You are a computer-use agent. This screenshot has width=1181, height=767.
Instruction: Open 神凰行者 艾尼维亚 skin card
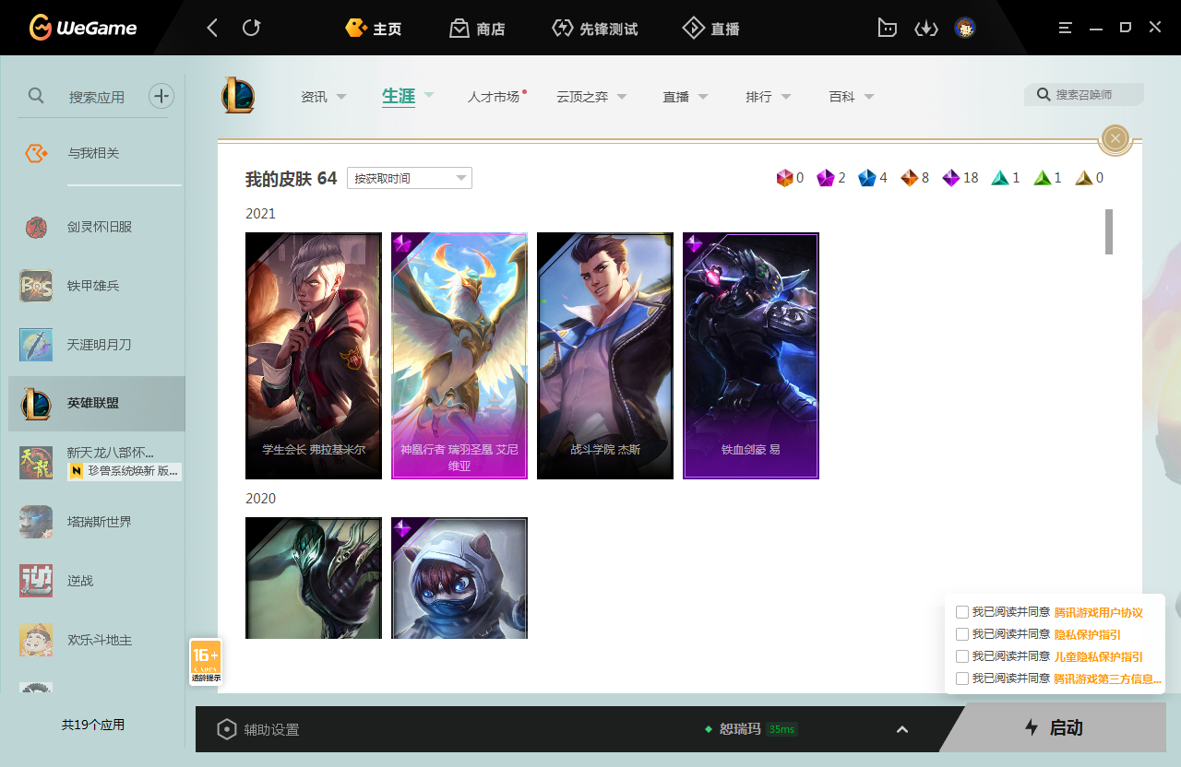pyautogui.click(x=459, y=356)
